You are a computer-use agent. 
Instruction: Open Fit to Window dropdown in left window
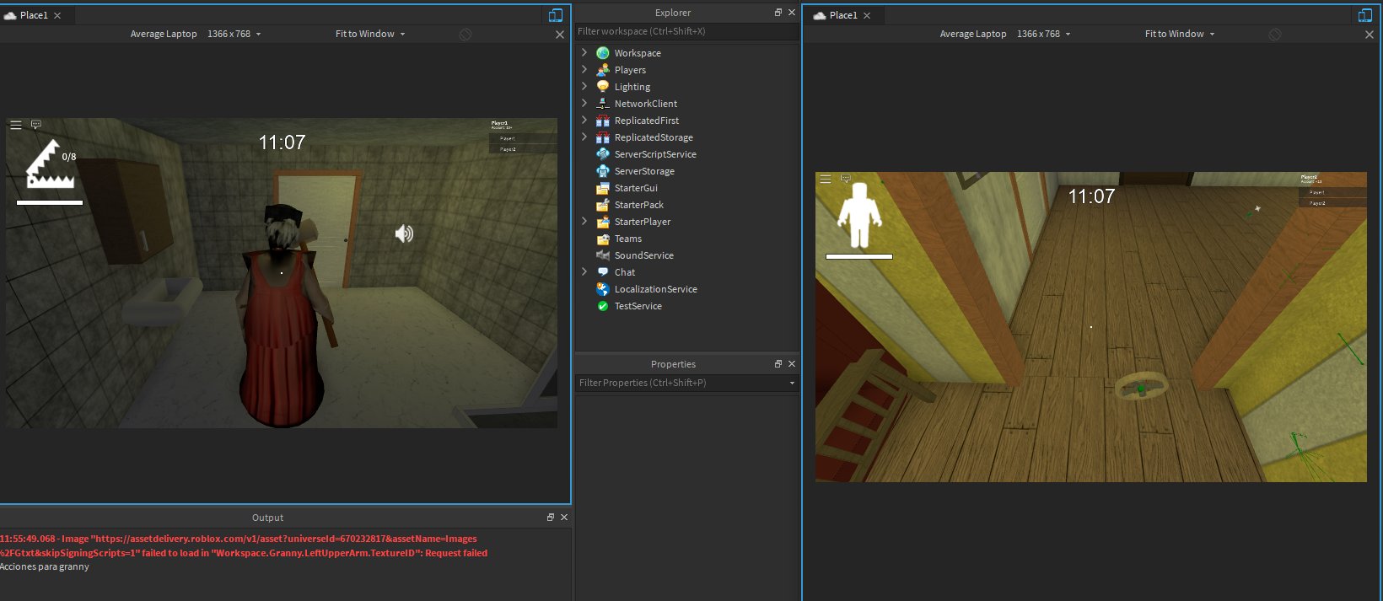[x=370, y=35]
